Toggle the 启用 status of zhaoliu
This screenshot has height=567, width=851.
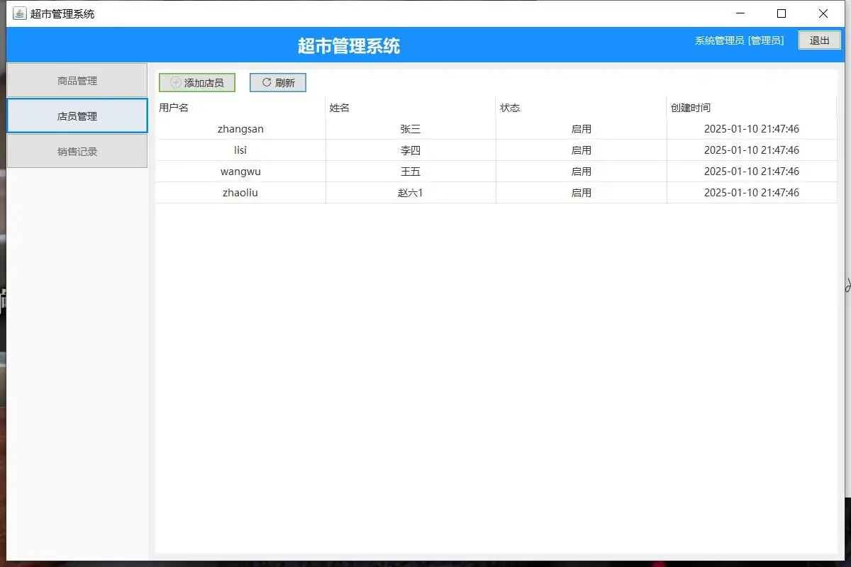point(580,192)
